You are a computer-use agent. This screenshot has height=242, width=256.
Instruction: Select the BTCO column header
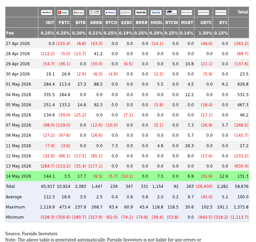(111, 23)
